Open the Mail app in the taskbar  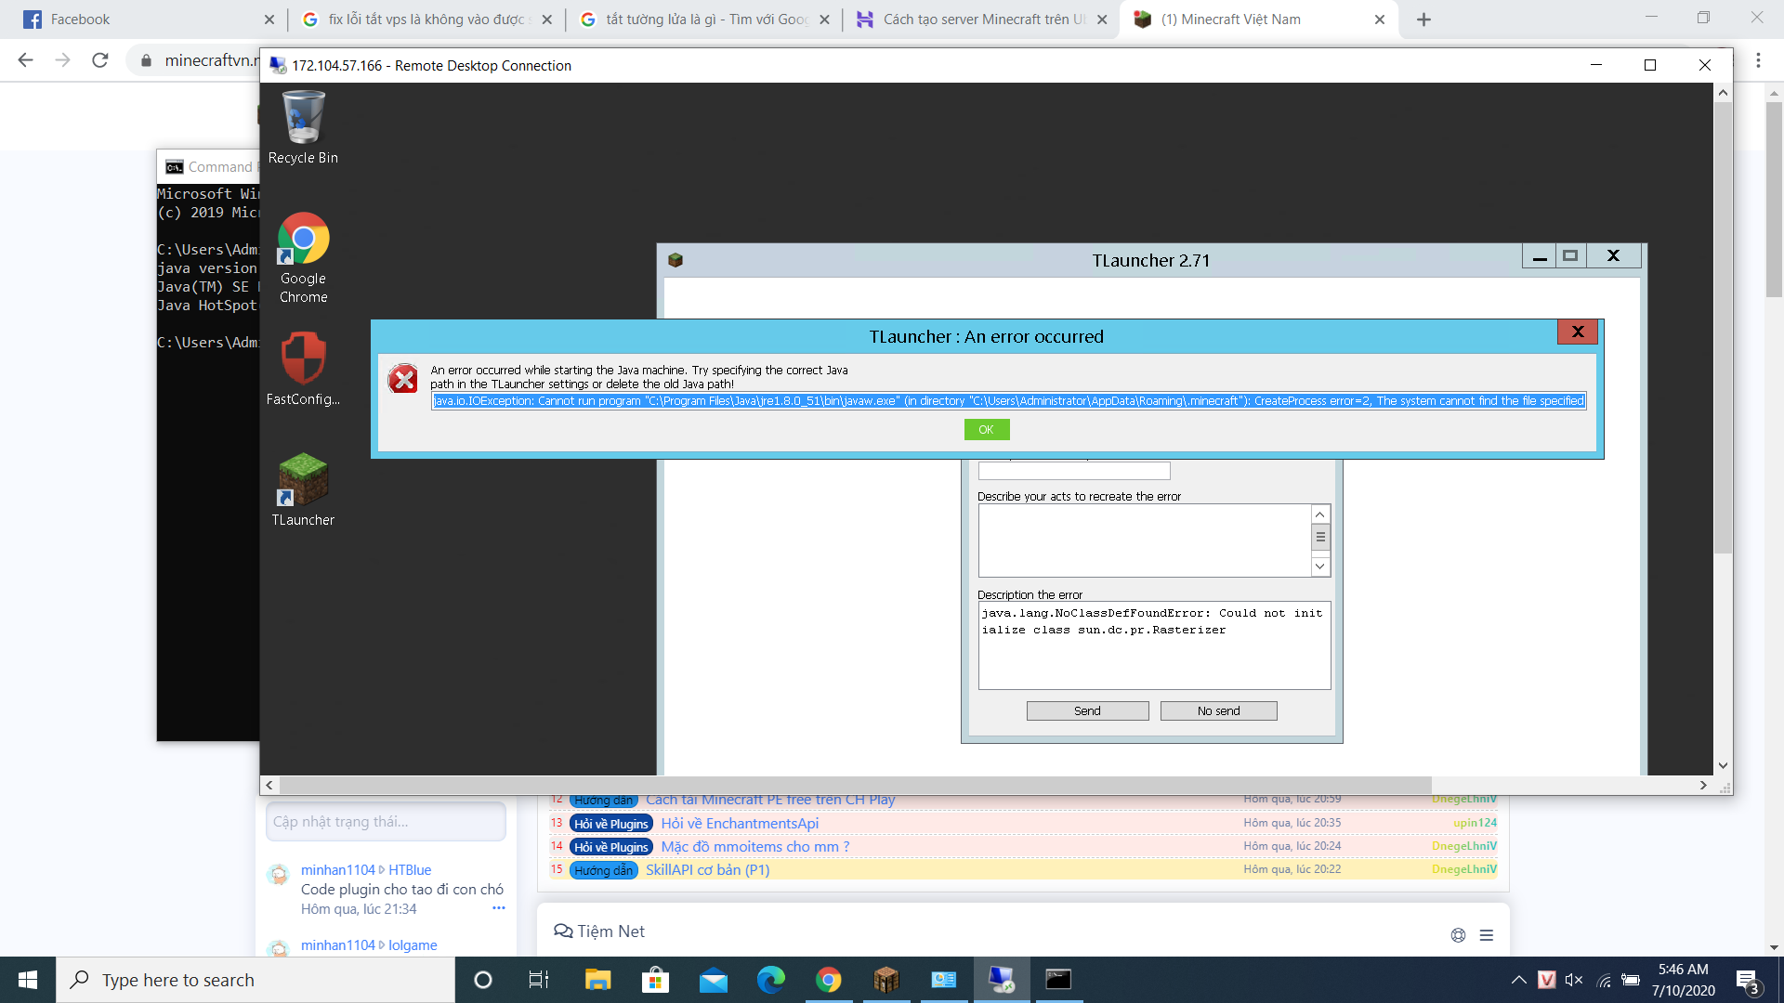(713, 980)
